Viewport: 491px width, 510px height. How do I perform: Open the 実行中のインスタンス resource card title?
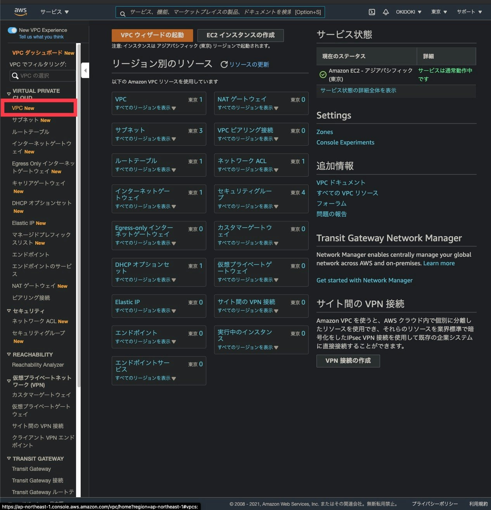[245, 335]
